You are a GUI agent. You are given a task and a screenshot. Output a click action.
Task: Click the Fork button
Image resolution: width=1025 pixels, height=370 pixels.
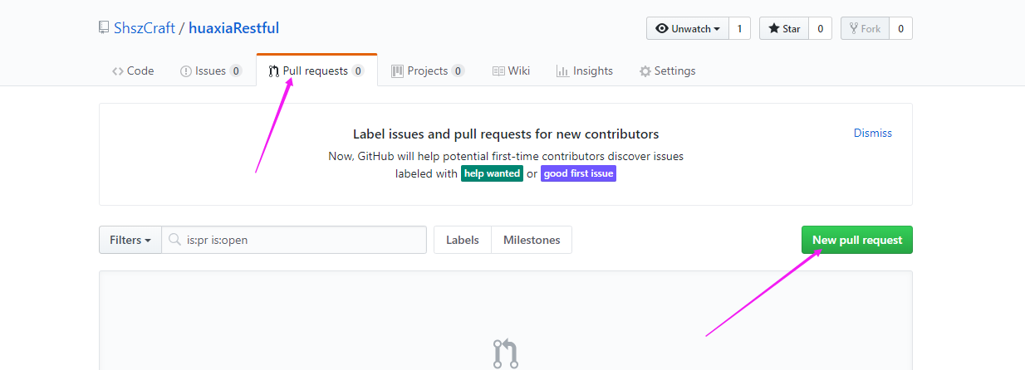[865, 28]
